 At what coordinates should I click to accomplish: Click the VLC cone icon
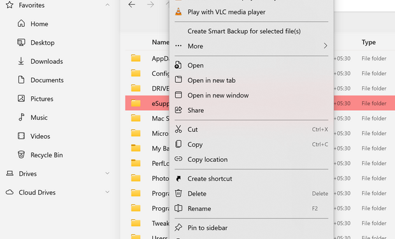point(178,11)
